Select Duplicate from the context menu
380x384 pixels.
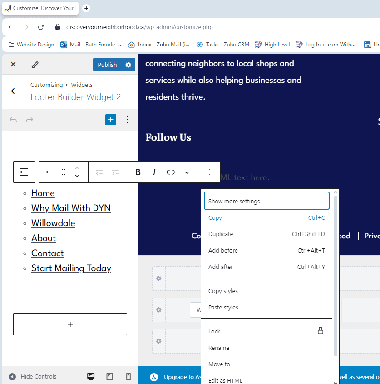221,234
